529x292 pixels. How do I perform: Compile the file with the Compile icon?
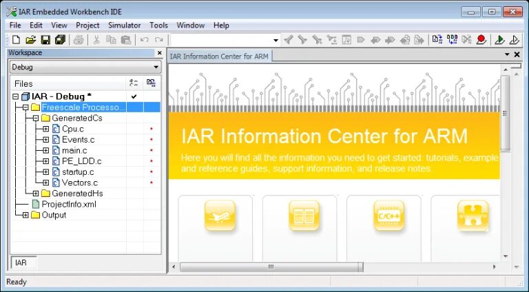pos(437,40)
